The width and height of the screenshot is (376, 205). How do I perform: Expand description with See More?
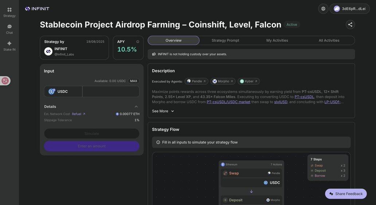tap(163, 111)
